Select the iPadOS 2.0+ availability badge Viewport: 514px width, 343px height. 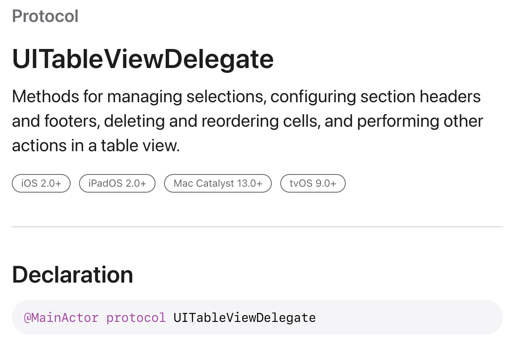click(118, 183)
